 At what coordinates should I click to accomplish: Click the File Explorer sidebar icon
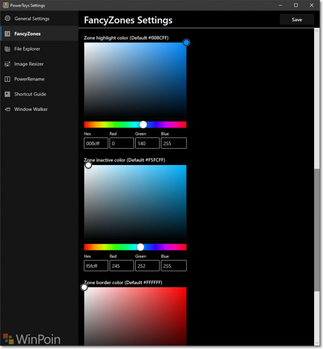click(8, 49)
